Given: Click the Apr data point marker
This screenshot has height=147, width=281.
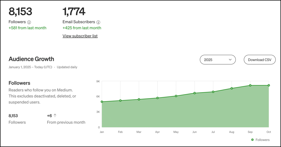Looking at the screenshot, I should click(158, 98).
